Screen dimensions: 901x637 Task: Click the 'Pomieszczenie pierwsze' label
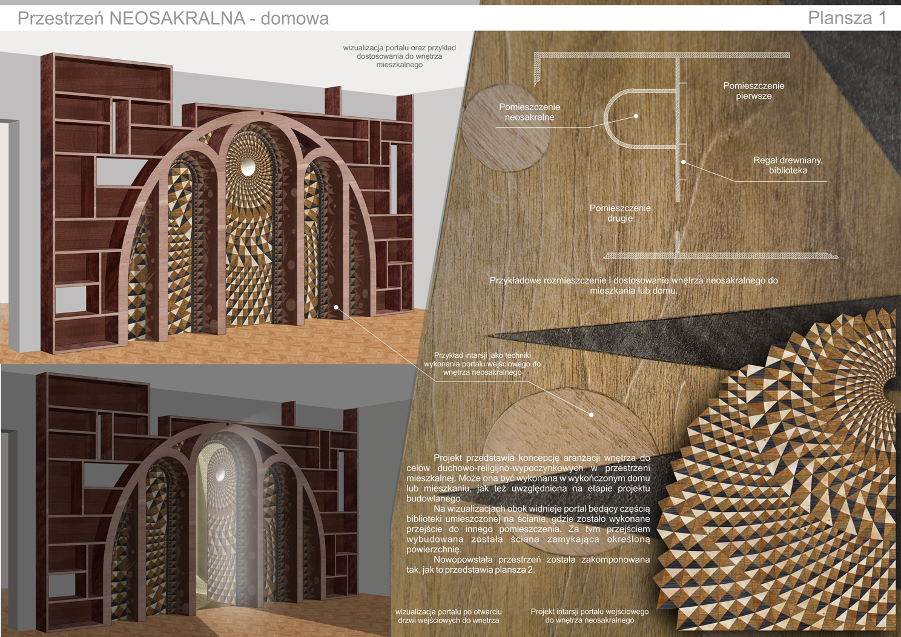[753, 91]
